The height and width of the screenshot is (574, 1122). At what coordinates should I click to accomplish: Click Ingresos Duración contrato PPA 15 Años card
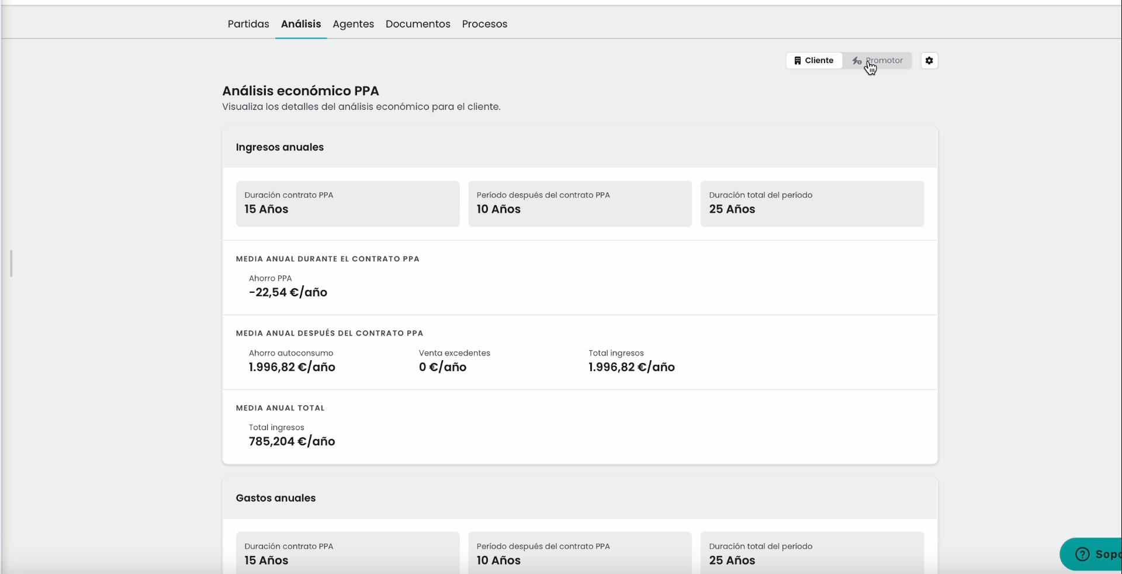[x=348, y=203]
